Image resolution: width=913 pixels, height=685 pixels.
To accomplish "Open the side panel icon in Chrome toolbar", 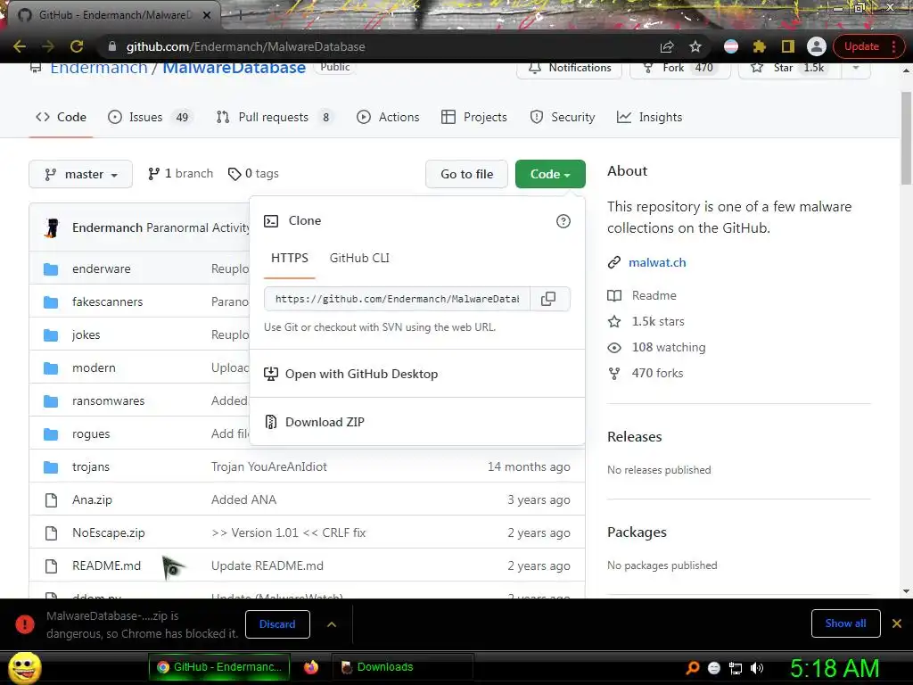I will [788, 46].
